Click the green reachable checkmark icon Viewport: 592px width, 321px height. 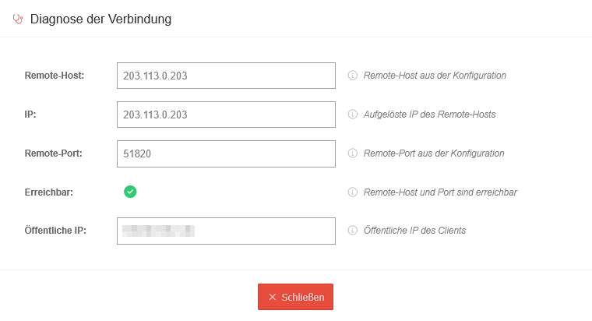(130, 192)
